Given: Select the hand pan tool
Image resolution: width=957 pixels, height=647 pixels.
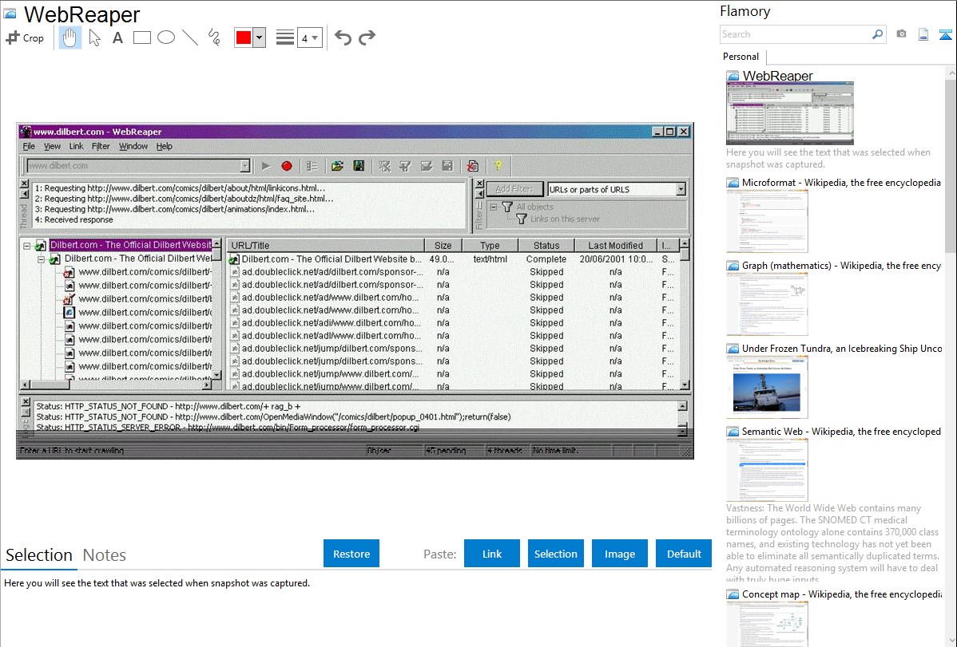Looking at the screenshot, I should (69, 37).
